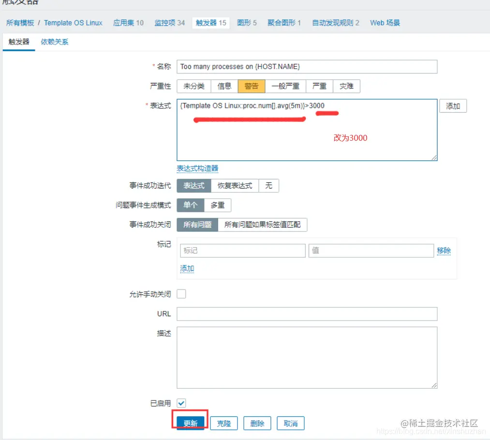Set severity to 严重
Viewport: 490px width, 440px height.
[x=319, y=86]
